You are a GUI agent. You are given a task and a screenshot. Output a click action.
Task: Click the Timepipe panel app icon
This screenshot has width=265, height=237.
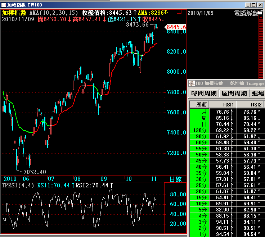coord(192,83)
